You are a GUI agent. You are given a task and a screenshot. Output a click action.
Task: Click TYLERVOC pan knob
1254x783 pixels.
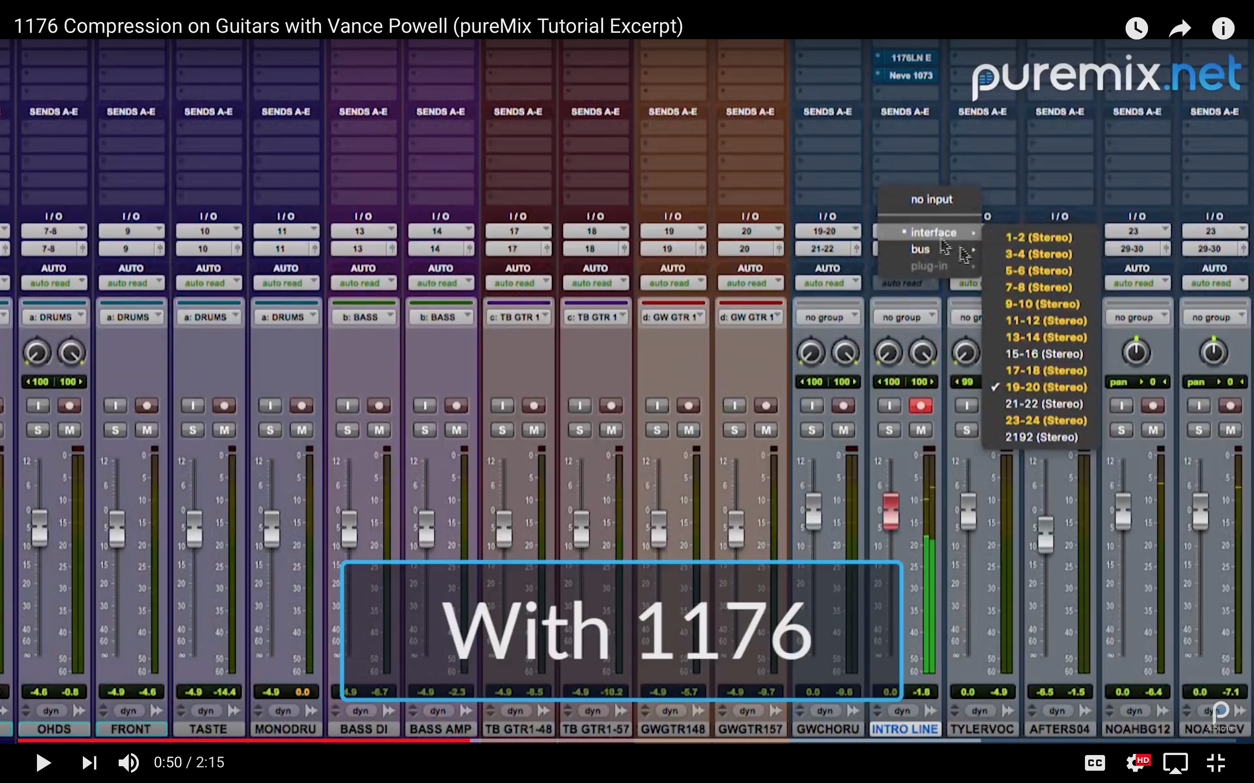pyautogui.click(x=966, y=353)
